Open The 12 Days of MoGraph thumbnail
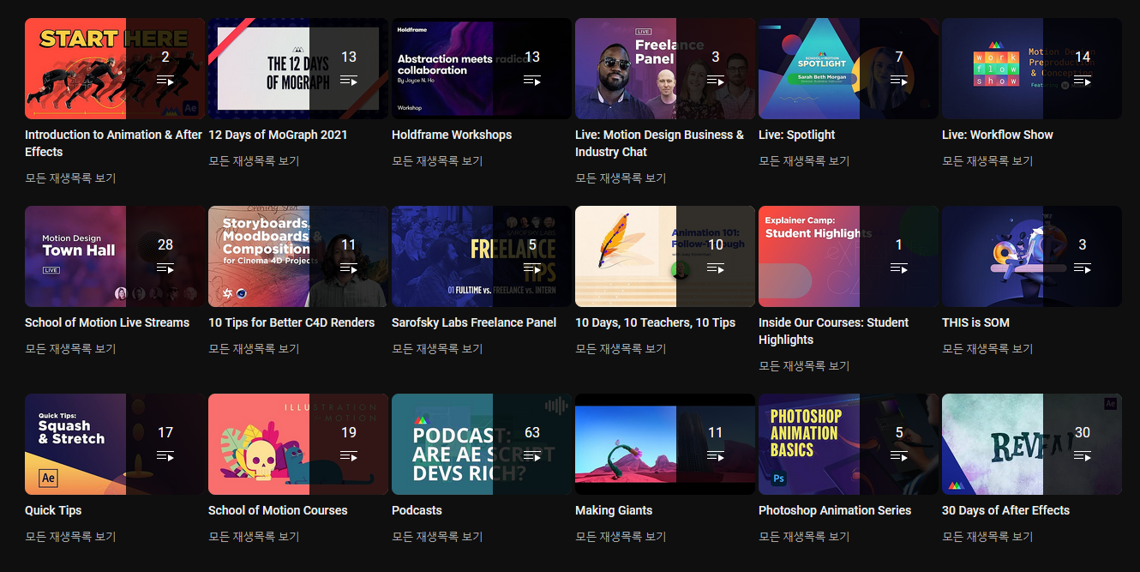1140x572 pixels. [x=298, y=69]
